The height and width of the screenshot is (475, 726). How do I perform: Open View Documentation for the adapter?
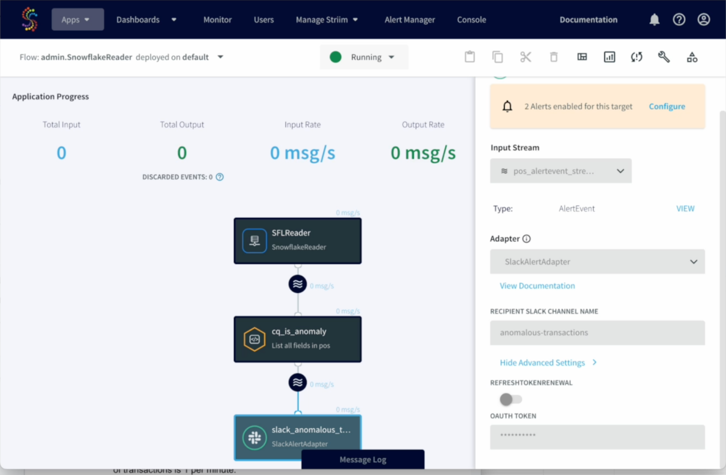pyautogui.click(x=537, y=286)
